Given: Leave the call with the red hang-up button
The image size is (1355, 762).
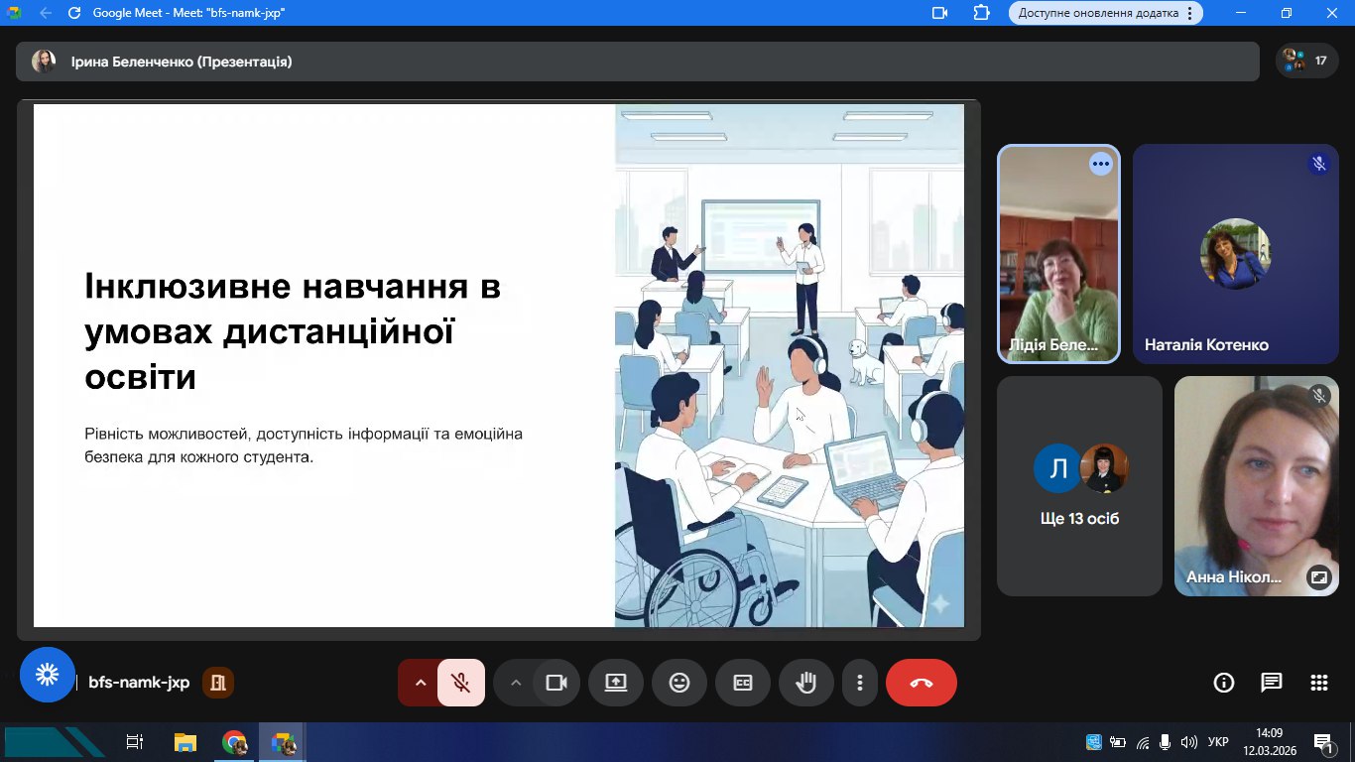Looking at the screenshot, I should click(x=921, y=683).
